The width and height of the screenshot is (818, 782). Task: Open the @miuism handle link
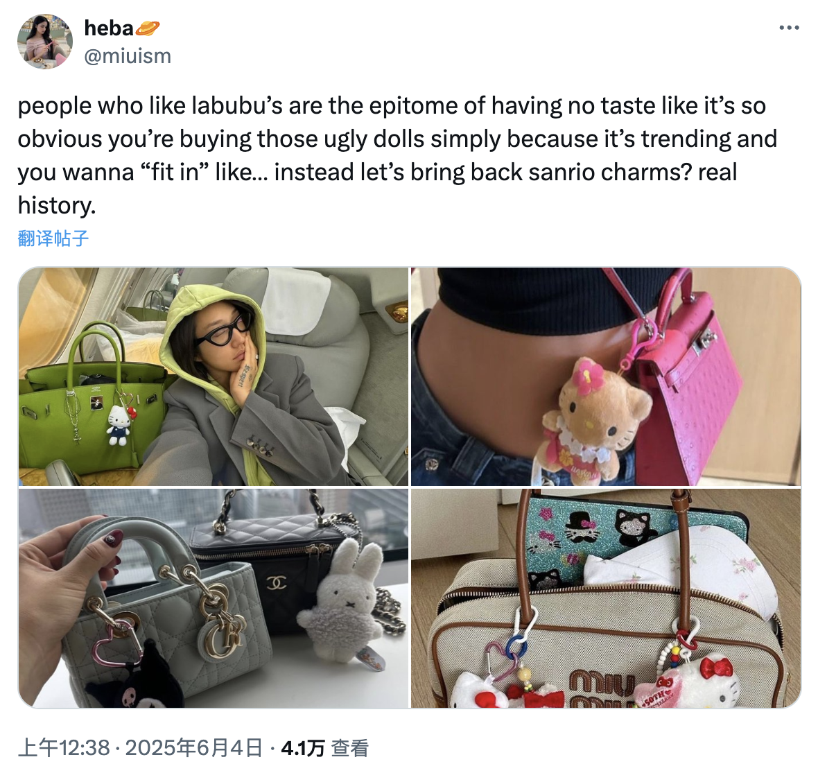(128, 56)
